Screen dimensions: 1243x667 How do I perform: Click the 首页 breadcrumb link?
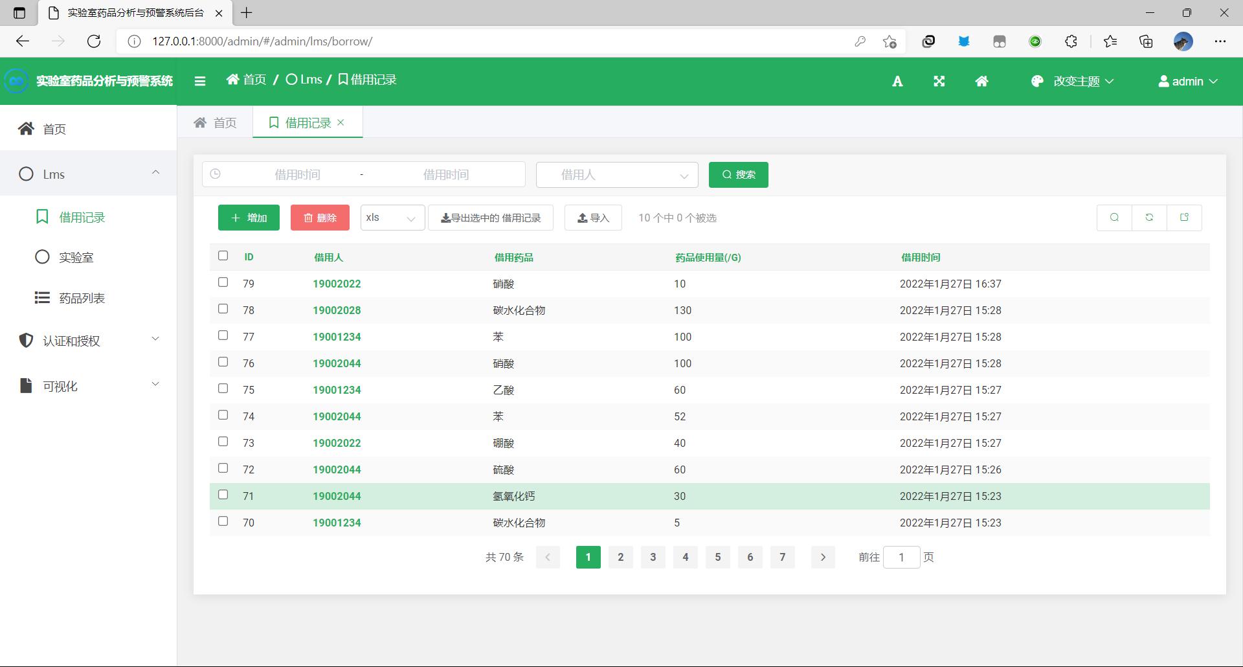[246, 80]
